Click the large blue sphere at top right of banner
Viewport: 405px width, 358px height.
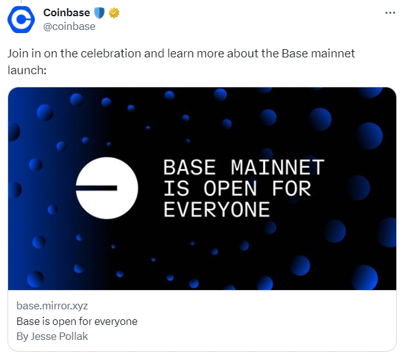[369, 136]
